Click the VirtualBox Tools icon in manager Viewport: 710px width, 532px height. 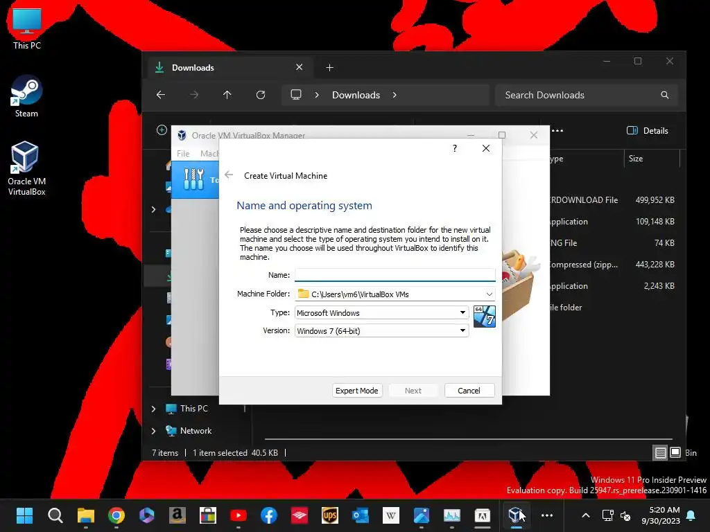[x=194, y=179]
